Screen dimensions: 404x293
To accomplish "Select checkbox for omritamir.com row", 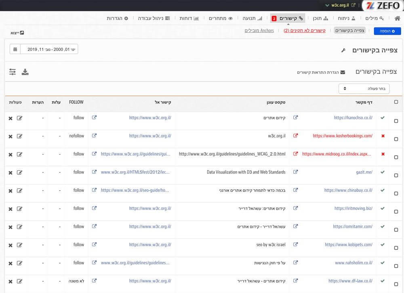I will [x=396, y=230].
